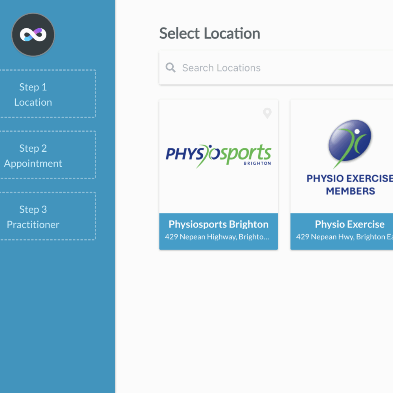Click the magnifying glass search icon

pos(171,68)
